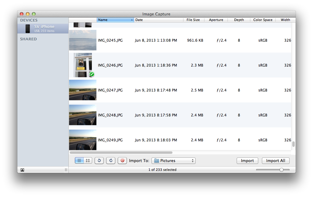Minimize window with yellow title bar button

(28, 14)
